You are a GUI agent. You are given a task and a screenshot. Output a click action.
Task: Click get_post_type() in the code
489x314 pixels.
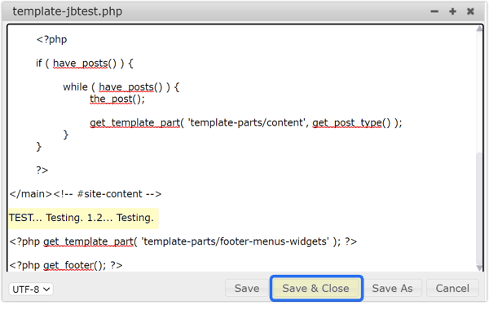coord(351,123)
